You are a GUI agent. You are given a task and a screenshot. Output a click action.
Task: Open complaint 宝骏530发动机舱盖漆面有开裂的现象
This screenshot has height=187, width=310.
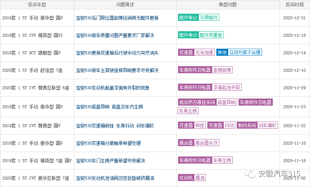point(113,88)
